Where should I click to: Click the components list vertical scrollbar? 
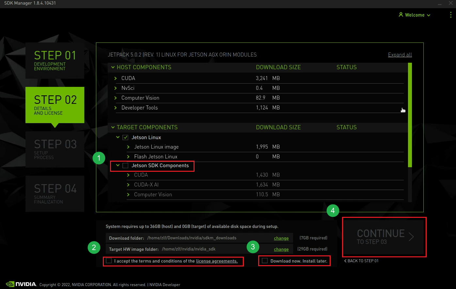pos(410,115)
